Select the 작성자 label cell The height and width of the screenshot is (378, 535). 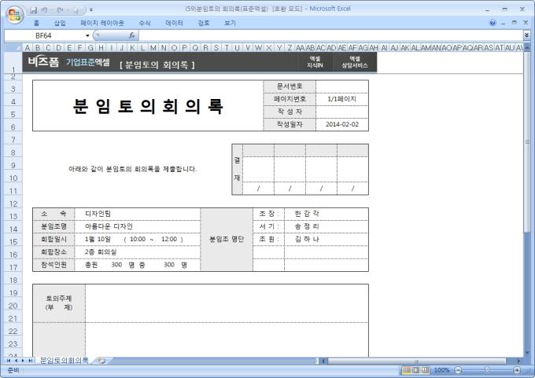(x=290, y=112)
